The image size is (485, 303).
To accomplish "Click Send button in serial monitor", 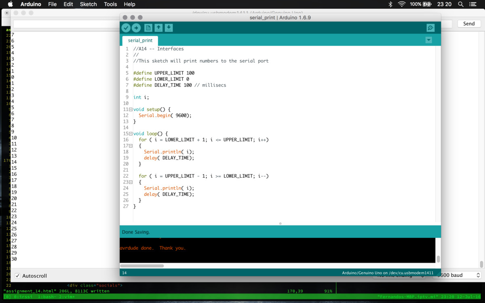I will [469, 23].
